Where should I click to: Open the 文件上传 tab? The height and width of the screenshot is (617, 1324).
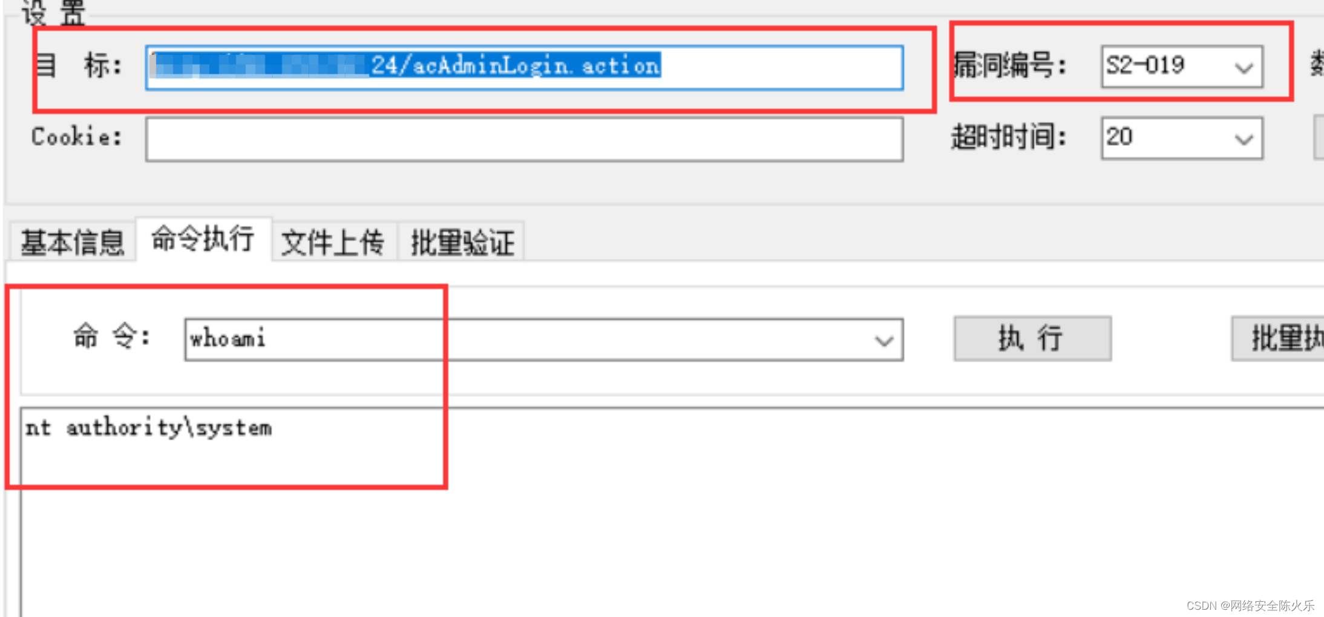click(x=333, y=243)
